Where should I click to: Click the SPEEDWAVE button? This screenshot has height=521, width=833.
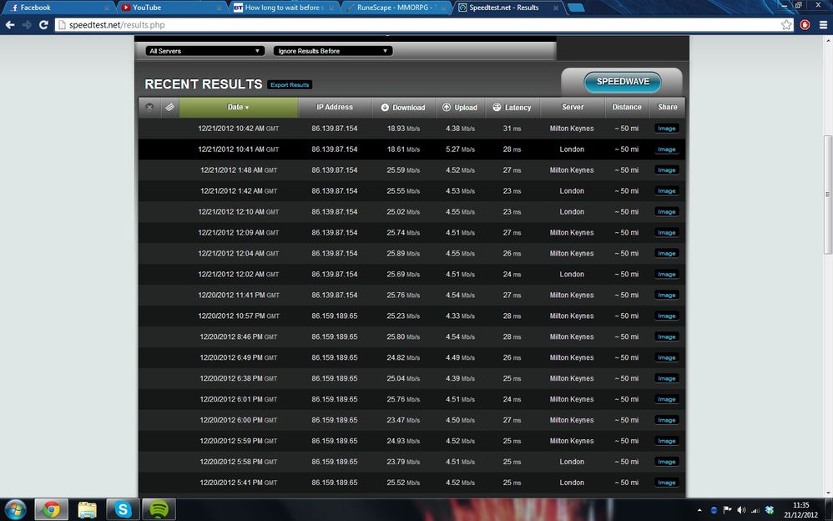(623, 82)
